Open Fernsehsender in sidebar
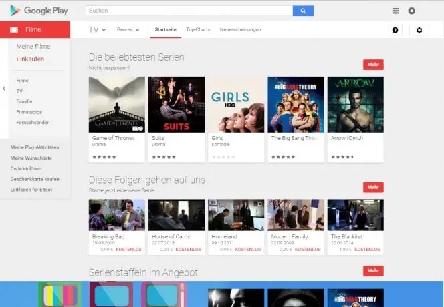The height and width of the screenshot is (307, 444). [x=33, y=122]
